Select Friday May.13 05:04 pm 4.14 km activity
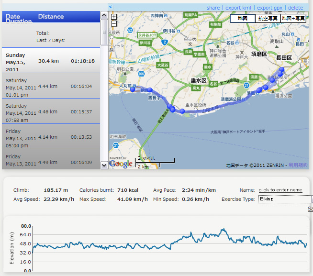Screen dimensions: 313x276 point(51,137)
